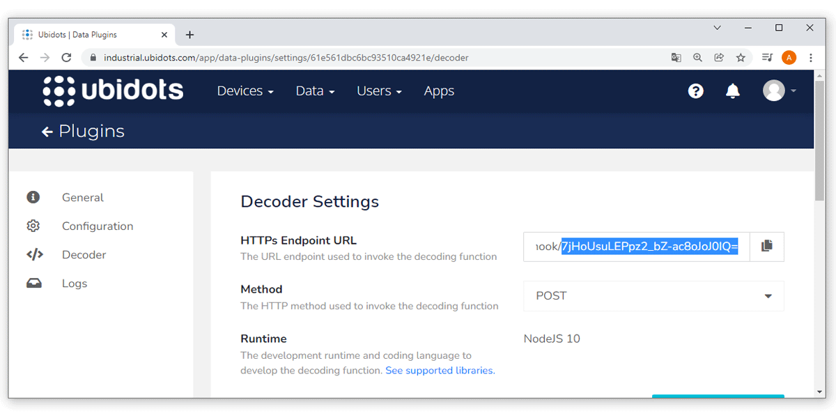Image resolution: width=836 pixels, height=418 pixels.
Task: Open the See supported libraries link
Action: pos(440,371)
